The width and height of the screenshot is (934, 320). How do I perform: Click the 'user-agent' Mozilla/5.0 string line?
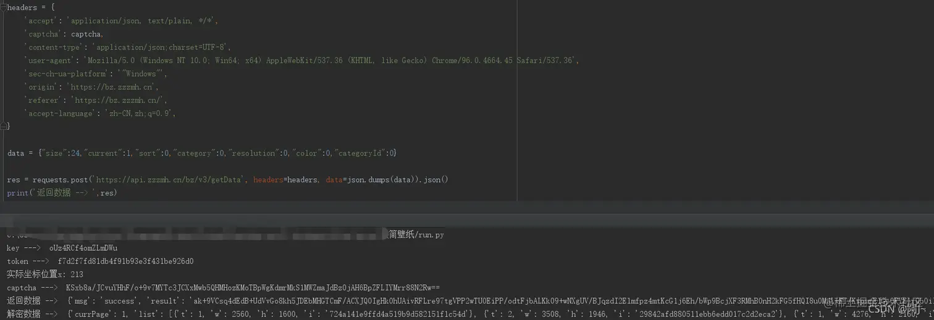click(302, 60)
